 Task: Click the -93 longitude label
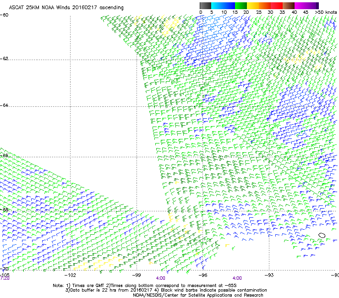(x=269, y=275)
